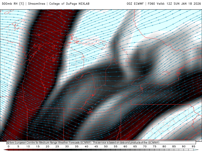The image size is (202, 151).
Task: Click the "25" label on the color scale
Action: tap(57, 146)
